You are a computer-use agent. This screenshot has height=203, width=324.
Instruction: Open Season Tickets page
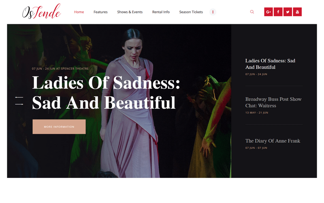(x=191, y=12)
